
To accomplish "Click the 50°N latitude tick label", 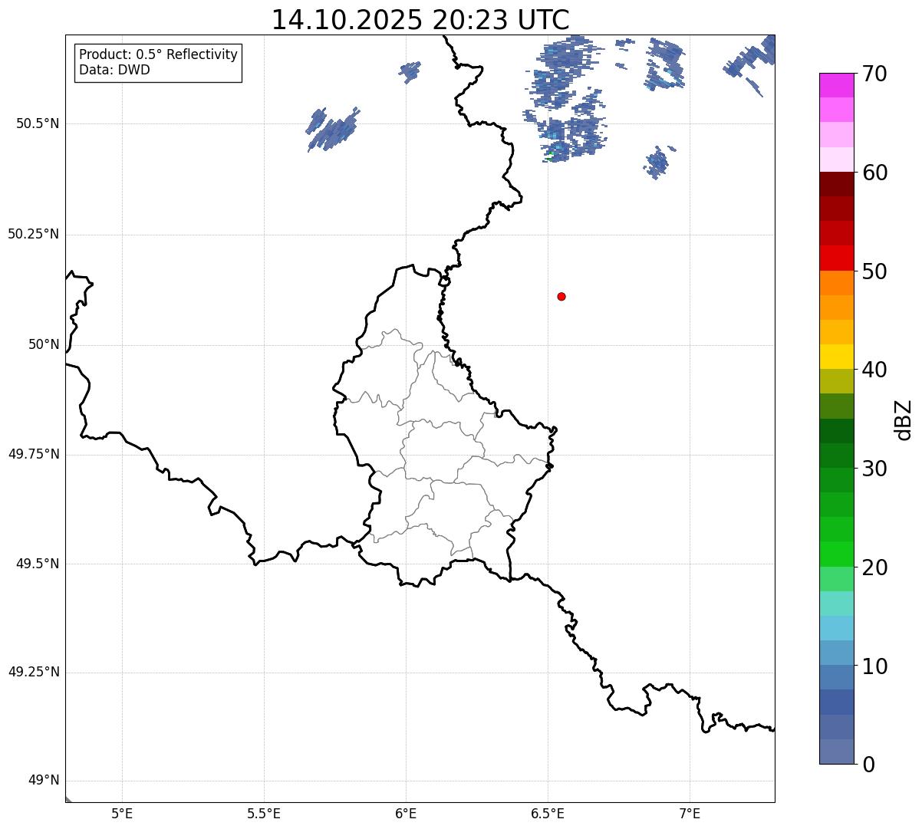I will tap(44, 344).
